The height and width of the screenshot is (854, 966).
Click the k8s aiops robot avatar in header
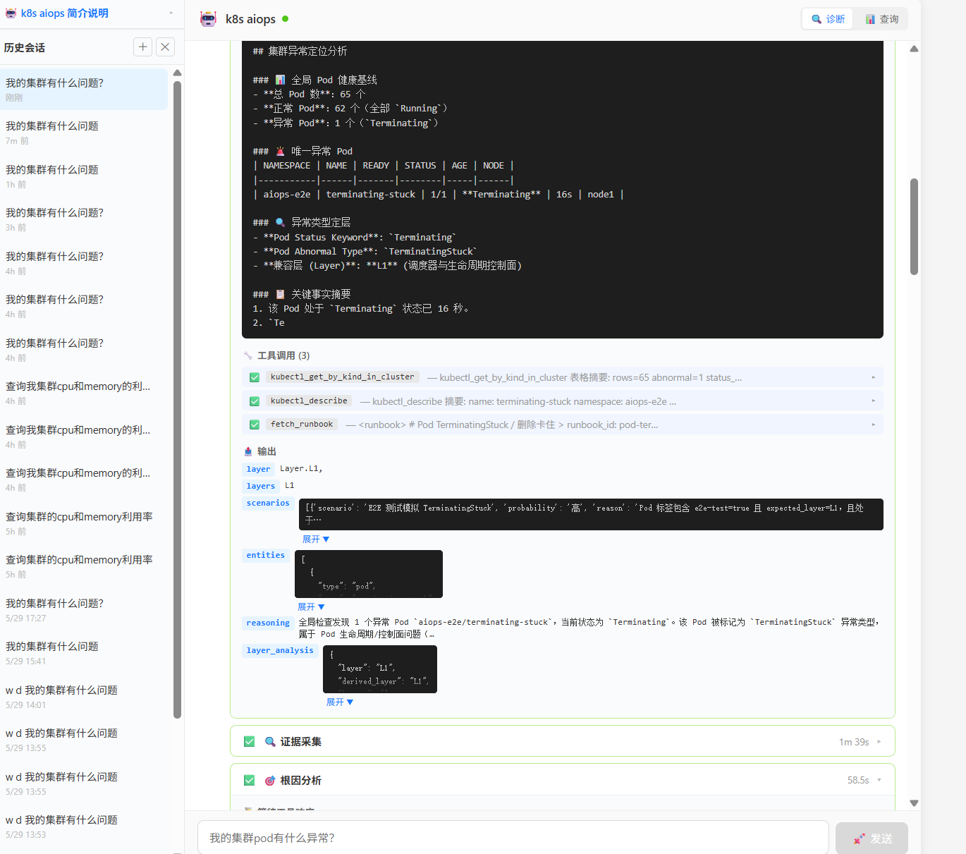(x=208, y=19)
